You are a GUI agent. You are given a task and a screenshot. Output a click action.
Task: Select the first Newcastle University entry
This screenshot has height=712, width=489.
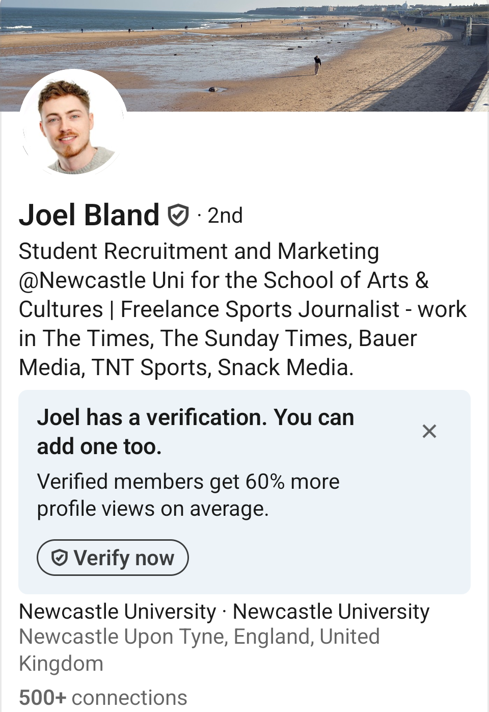coord(118,612)
